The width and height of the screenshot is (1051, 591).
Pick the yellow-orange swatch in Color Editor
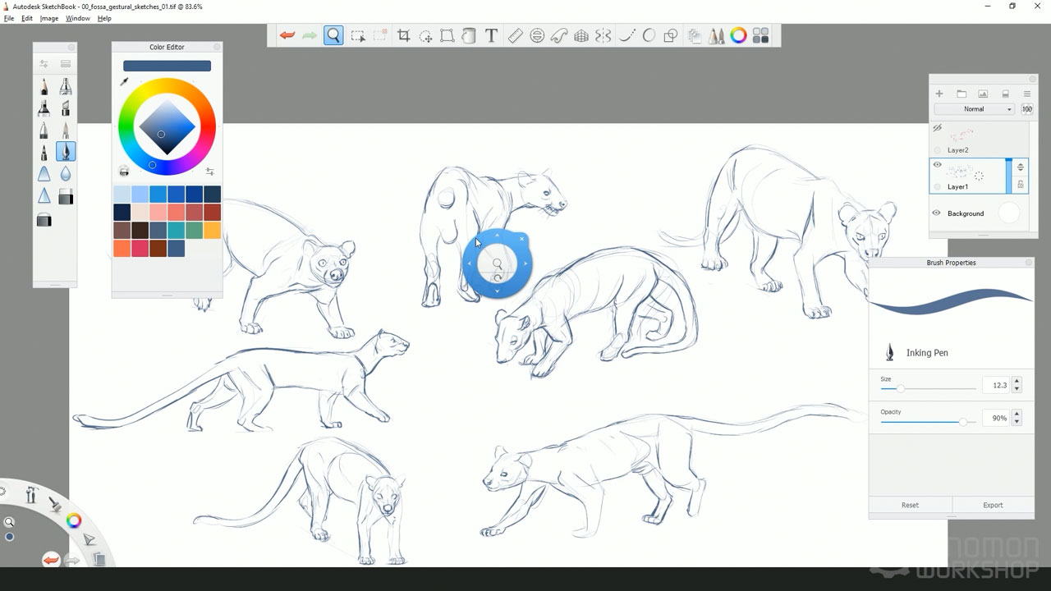(x=212, y=231)
